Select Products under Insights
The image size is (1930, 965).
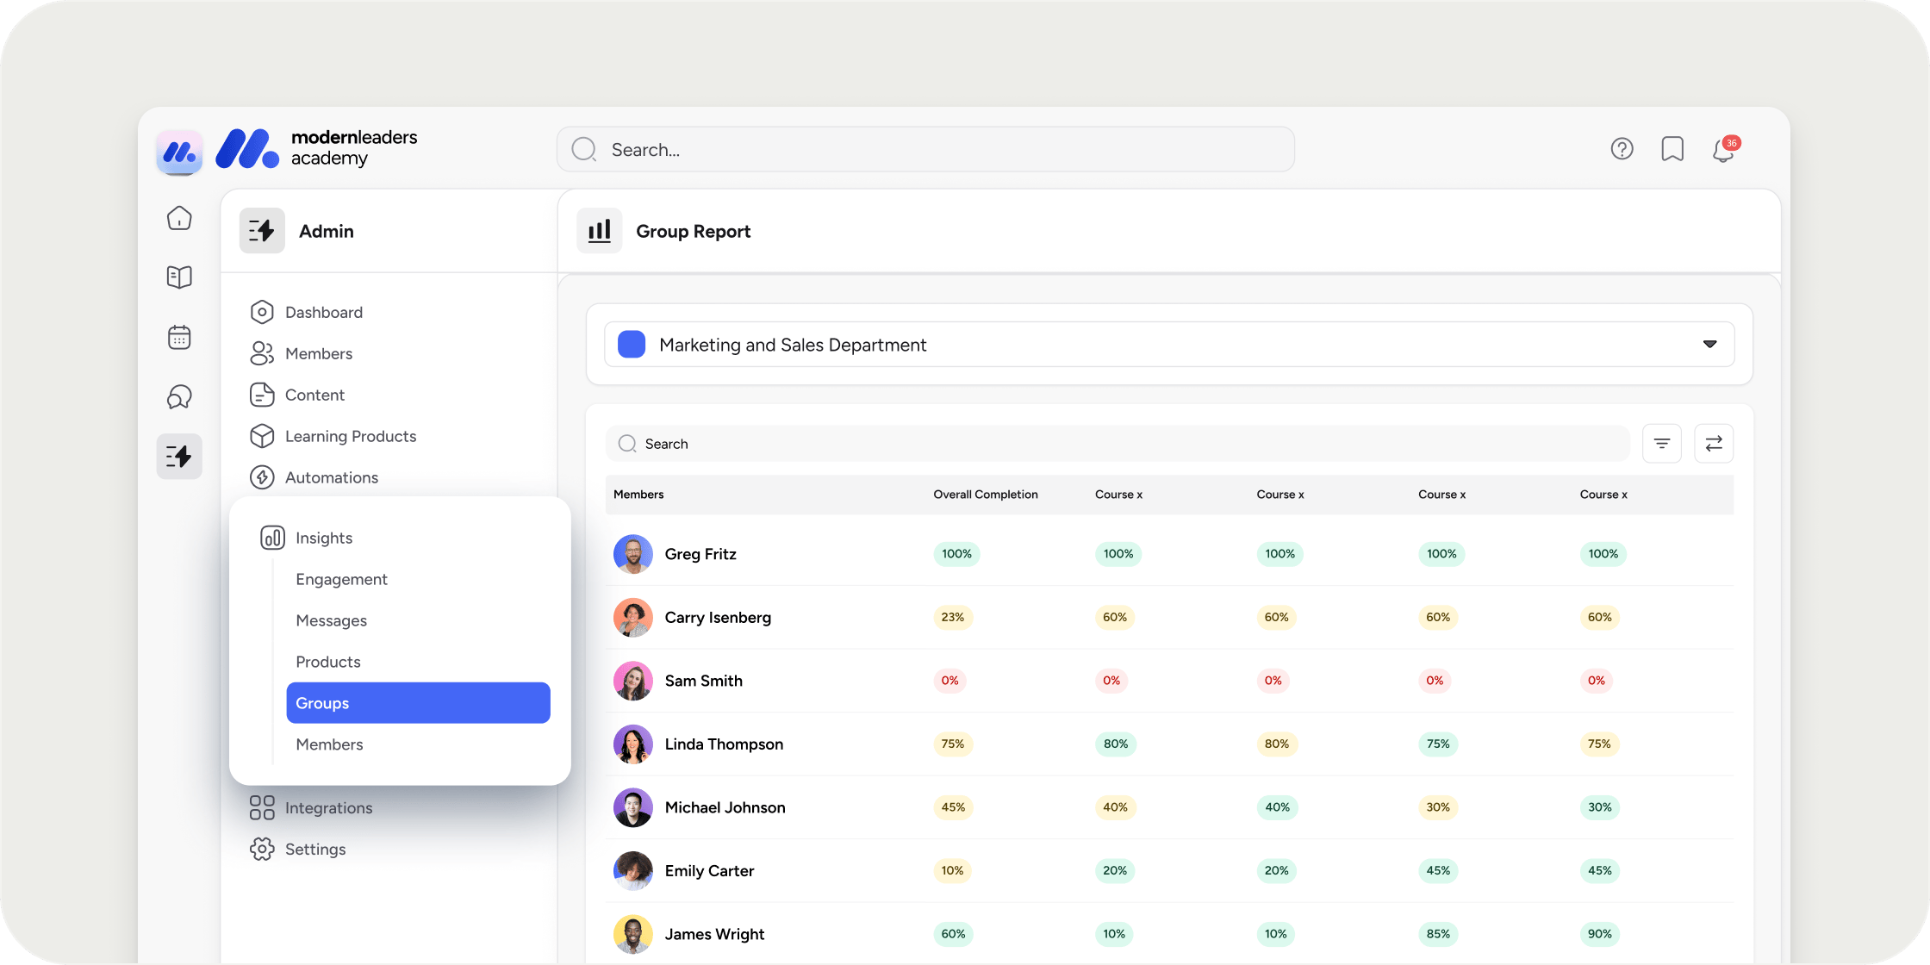pyautogui.click(x=328, y=662)
